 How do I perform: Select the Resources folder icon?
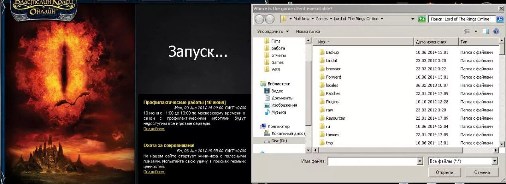click(322, 118)
